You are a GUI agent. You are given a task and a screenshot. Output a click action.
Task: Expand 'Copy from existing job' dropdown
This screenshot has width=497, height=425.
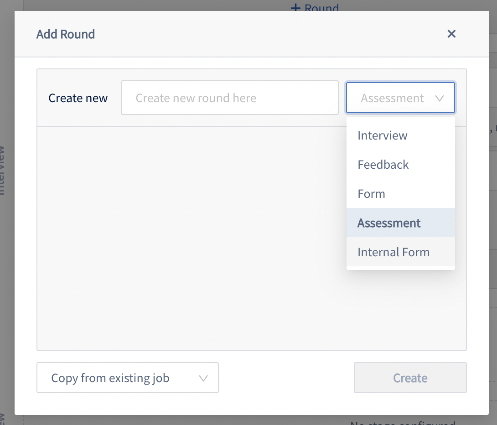pos(128,378)
